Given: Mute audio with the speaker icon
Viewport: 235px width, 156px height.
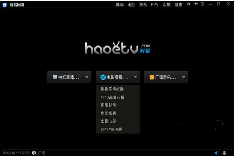Looking at the screenshot, I should click(x=217, y=153).
